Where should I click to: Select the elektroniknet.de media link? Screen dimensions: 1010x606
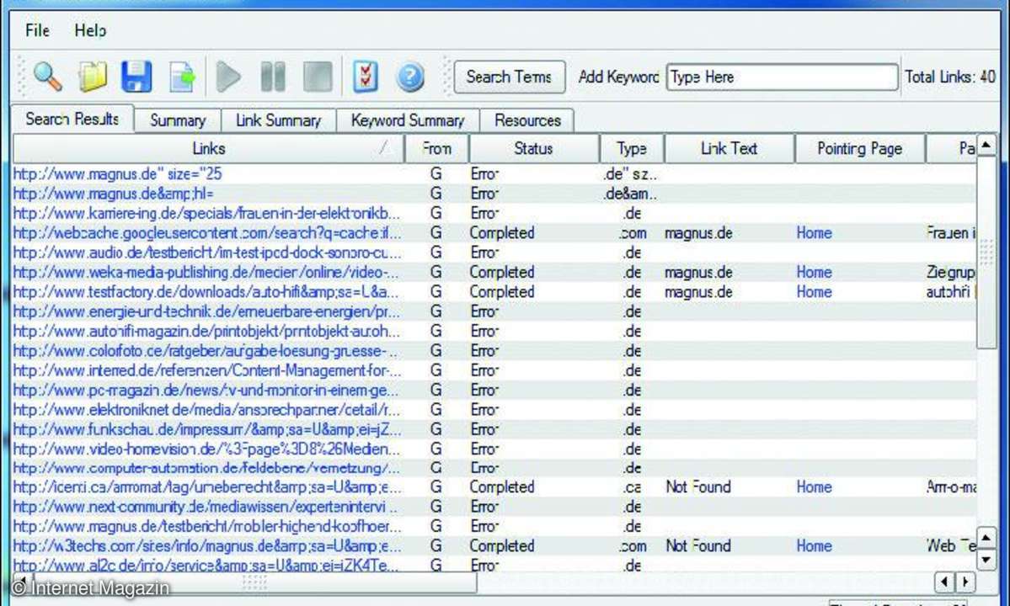tap(206, 410)
